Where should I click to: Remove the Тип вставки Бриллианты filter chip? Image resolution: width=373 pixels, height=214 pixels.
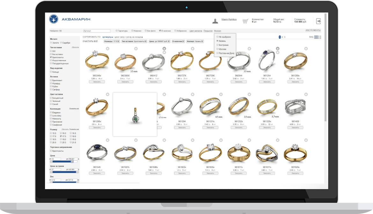(x=146, y=41)
